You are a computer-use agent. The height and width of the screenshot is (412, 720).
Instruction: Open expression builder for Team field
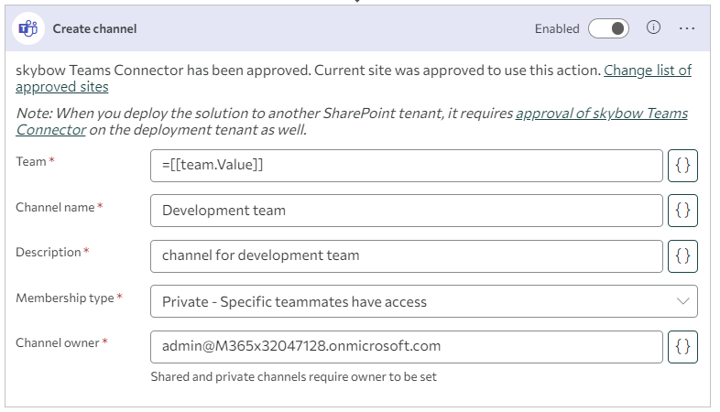(682, 165)
